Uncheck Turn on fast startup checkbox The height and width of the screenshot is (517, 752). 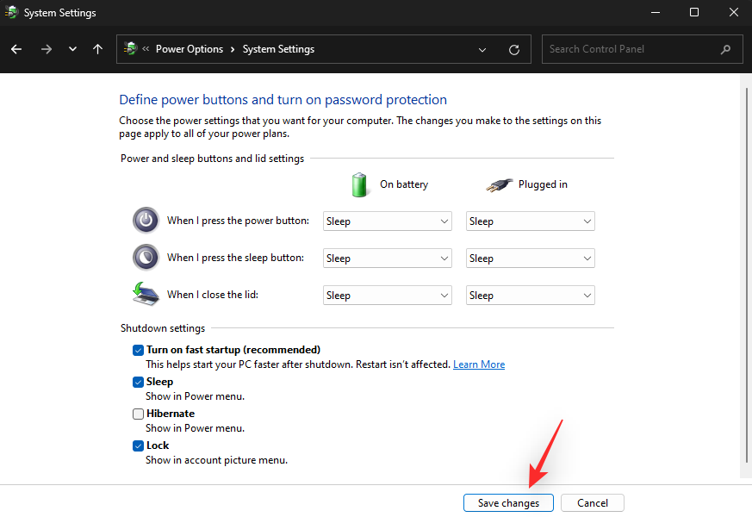[x=138, y=350]
